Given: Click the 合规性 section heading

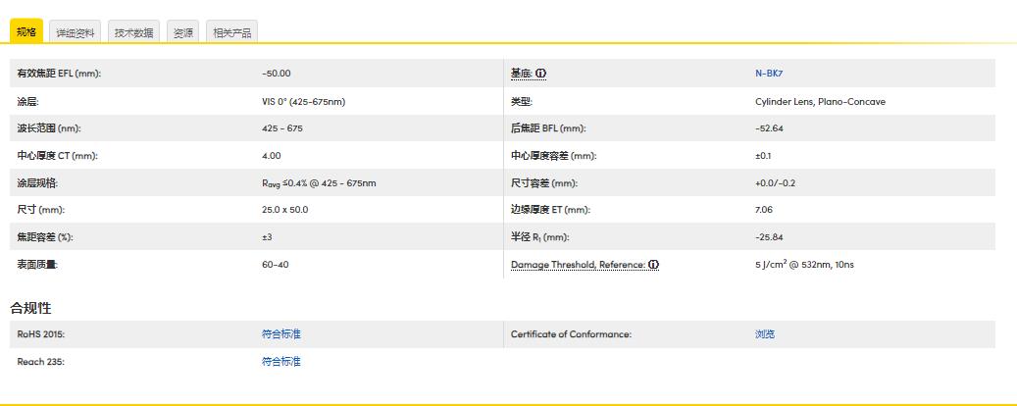Looking at the screenshot, I should 30,308.
